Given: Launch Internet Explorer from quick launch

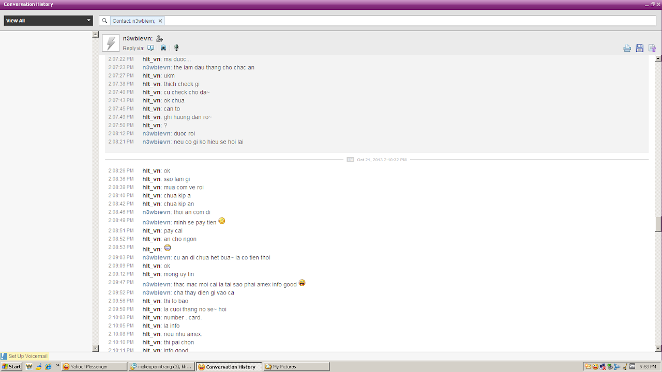Looking at the screenshot, I should tap(49, 366).
